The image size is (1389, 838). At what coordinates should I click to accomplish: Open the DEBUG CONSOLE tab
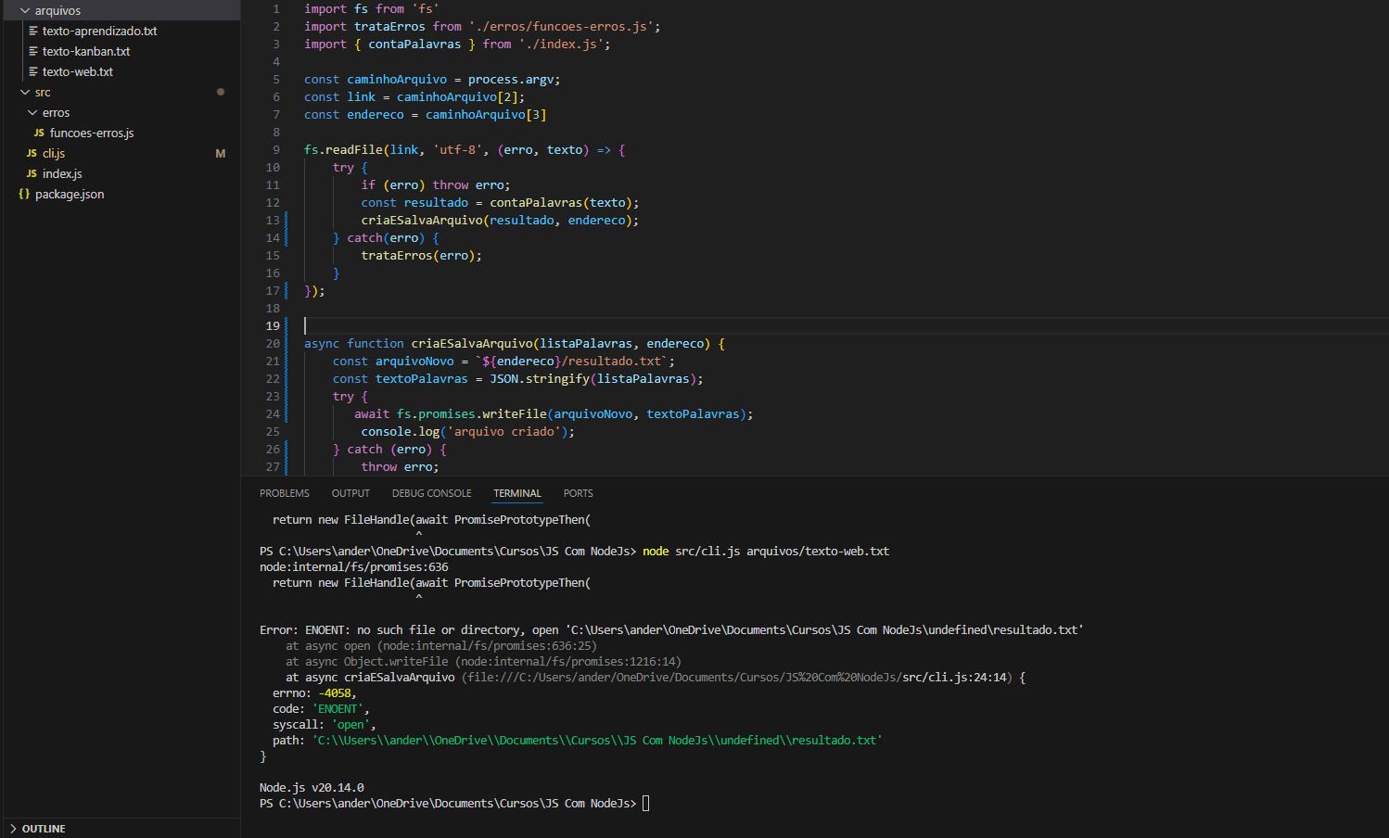click(431, 493)
